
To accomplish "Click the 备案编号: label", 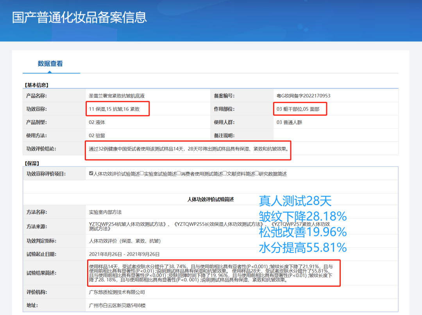I will coord(224,96).
